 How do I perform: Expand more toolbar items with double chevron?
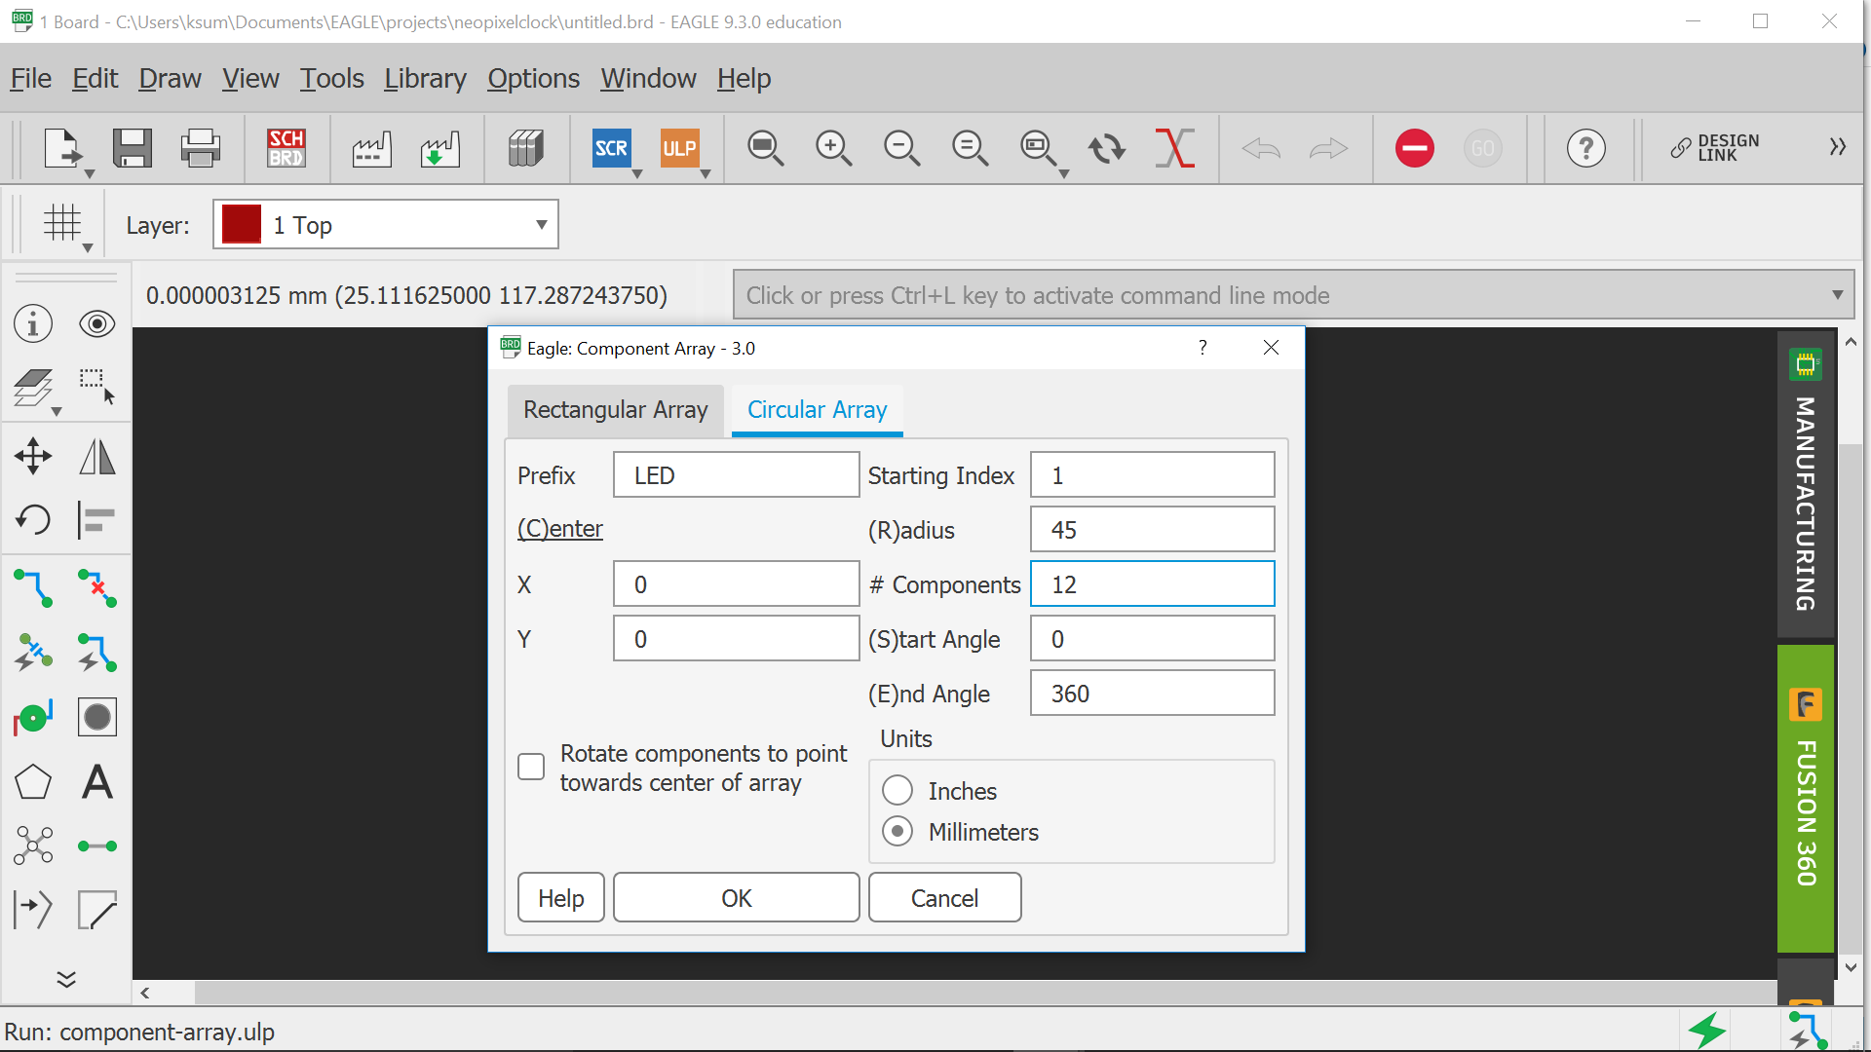pos(1837,147)
